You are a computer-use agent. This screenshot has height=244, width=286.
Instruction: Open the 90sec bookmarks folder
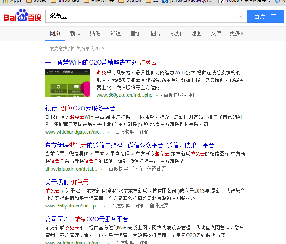coord(36,1)
